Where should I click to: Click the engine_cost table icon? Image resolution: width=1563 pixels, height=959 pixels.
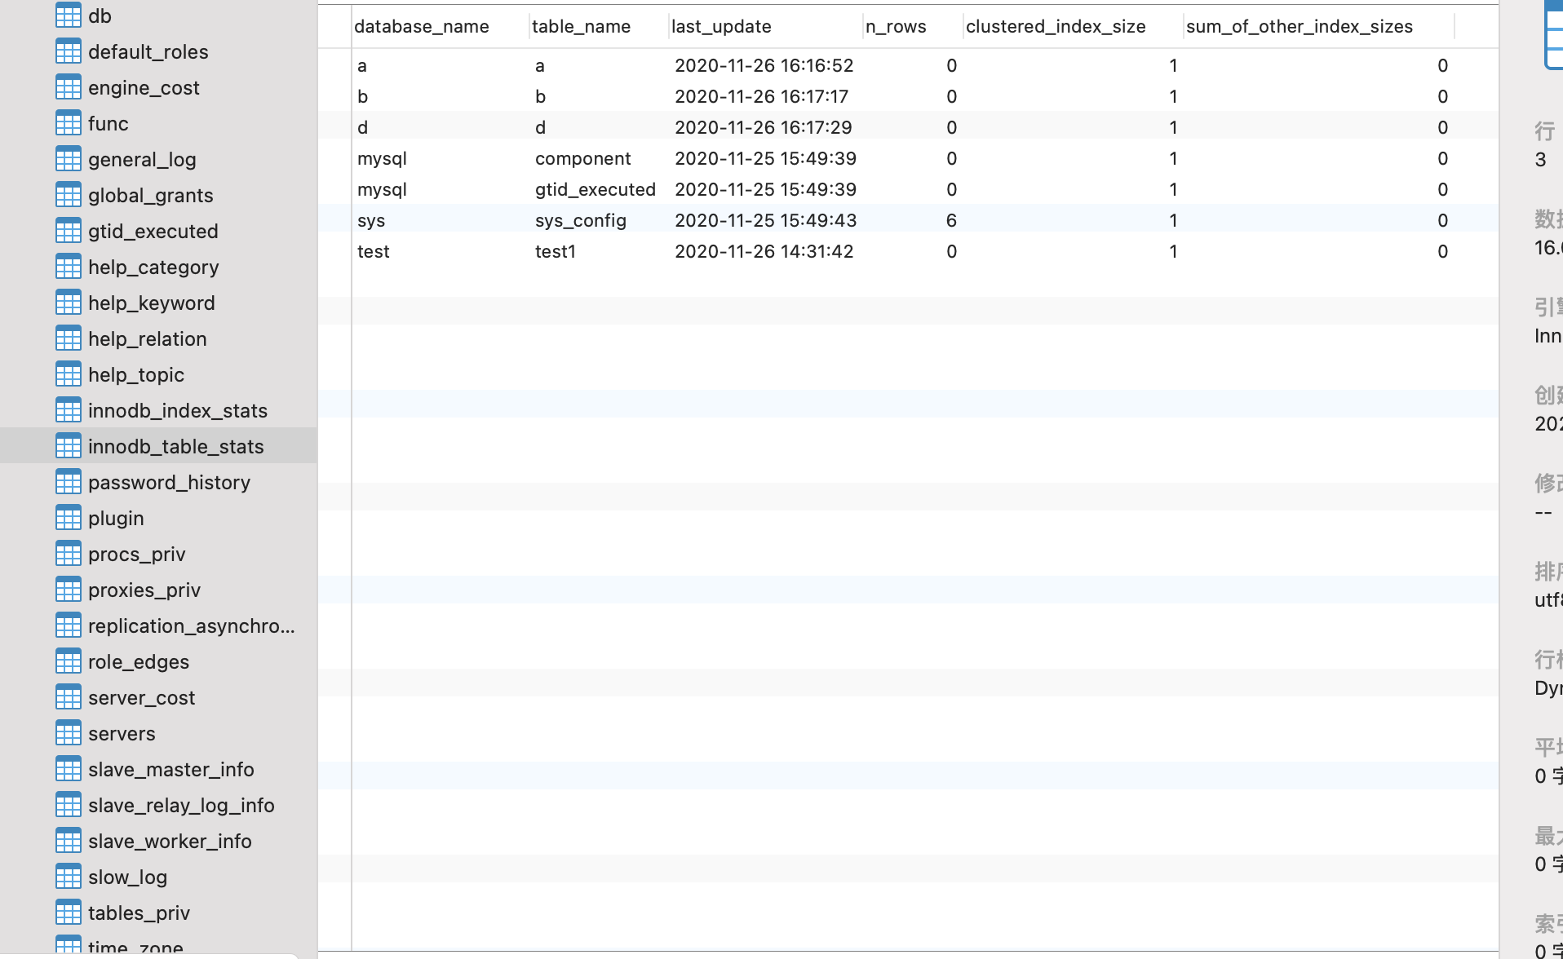coord(69,87)
